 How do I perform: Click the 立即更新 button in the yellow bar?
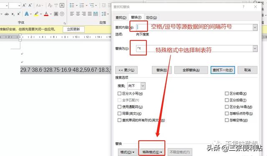[73, 29]
